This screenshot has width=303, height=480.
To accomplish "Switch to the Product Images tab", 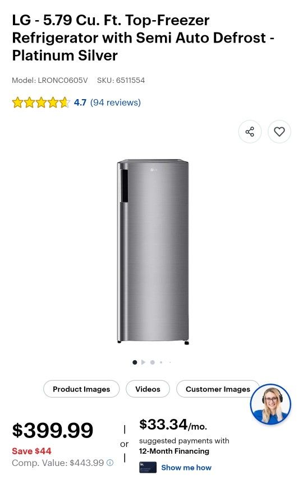I will pyautogui.click(x=81, y=389).
